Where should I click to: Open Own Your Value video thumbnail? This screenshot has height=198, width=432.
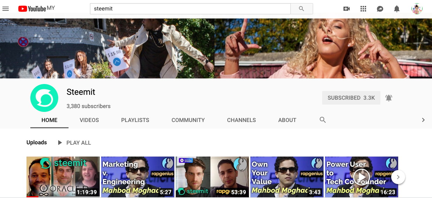(x=287, y=177)
